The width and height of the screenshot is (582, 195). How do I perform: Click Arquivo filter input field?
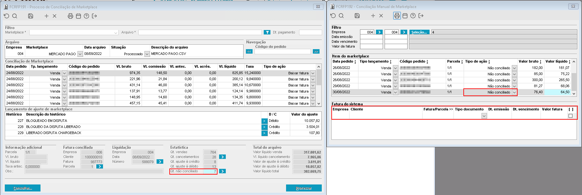tap(200, 33)
